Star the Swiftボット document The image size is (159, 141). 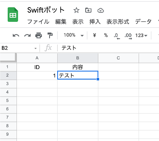(76, 10)
